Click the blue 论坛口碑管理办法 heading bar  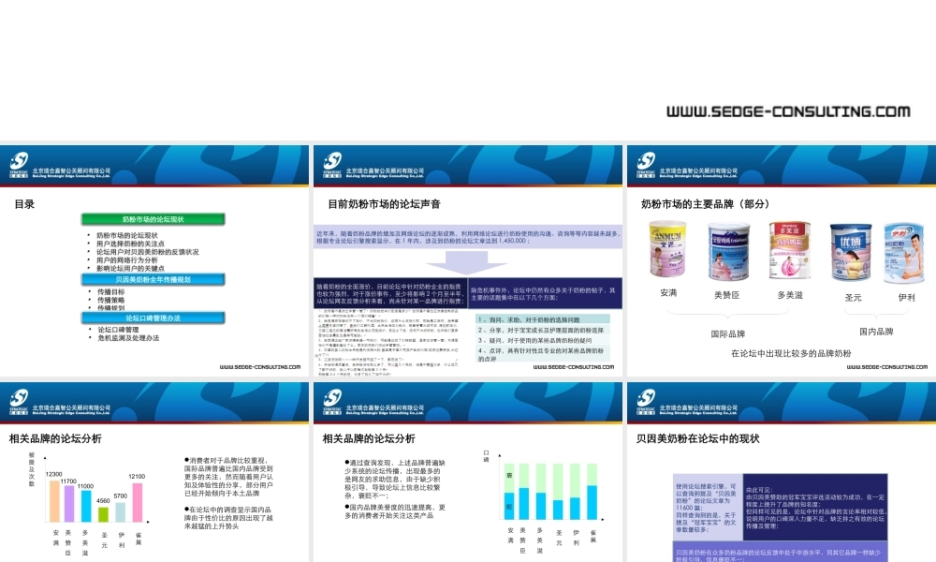click(153, 318)
